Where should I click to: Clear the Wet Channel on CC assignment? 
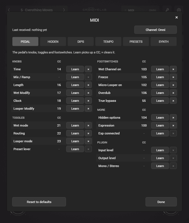(173, 69)
